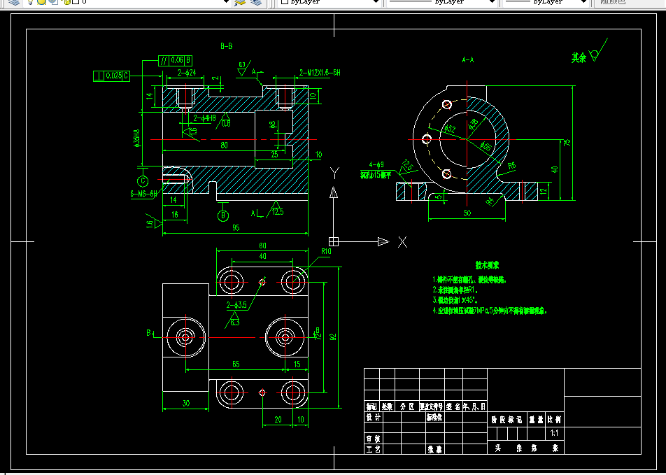The width and height of the screenshot is (666, 475).
Task: Select the 30 width dimension
Action: pyautogui.click(x=186, y=403)
